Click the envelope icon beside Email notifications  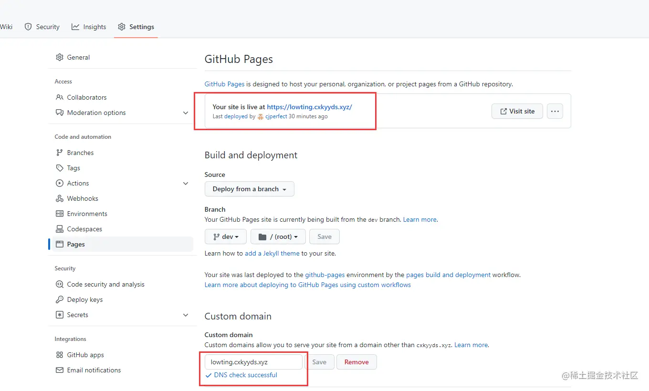pos(60,370)
